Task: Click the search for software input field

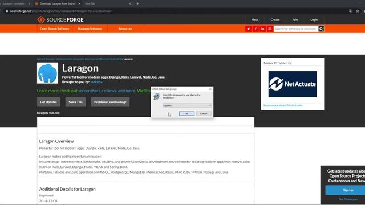Action: click(x=296, y=29)
